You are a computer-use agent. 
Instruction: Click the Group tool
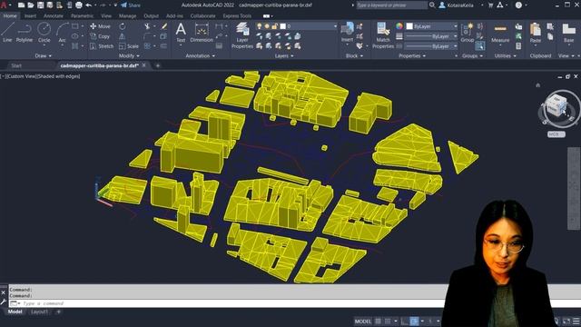click(x=468, y=33)
